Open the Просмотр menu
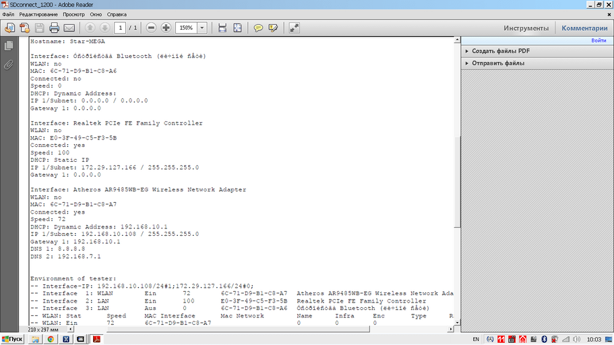 pos(73,15)
